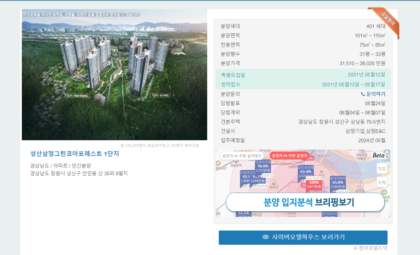Select the 50.7% 2,018만원 map marker
Screen dimensions: 420x255
(258, 179)
